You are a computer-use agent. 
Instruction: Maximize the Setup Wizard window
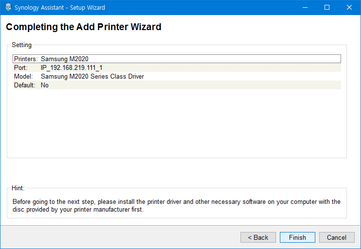coord(327,7)
